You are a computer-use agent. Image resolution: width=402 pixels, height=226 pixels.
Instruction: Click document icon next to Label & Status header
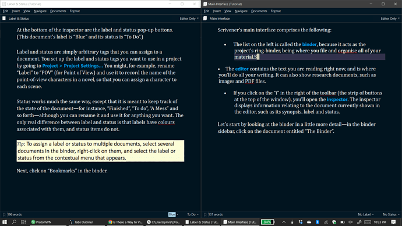coord(4,19)
